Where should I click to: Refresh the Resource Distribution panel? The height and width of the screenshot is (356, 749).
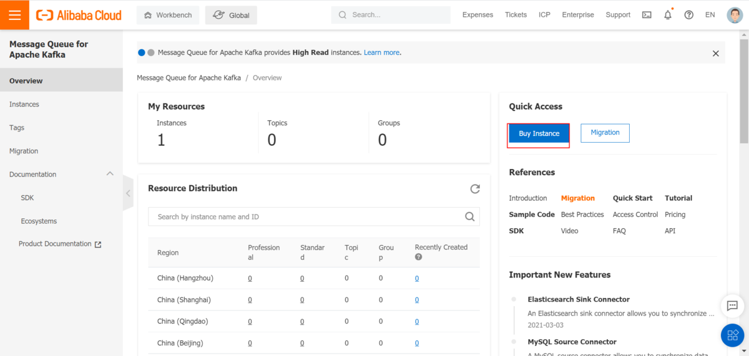[475, 188]
